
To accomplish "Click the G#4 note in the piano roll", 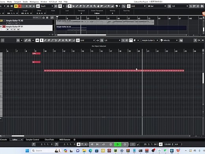I will click(36, 53).
